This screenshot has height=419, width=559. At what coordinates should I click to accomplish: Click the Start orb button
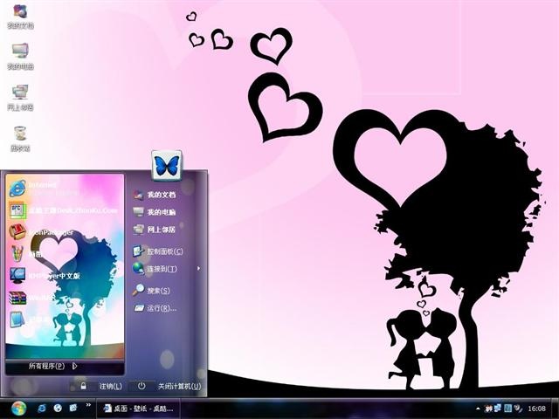(18, 409)
